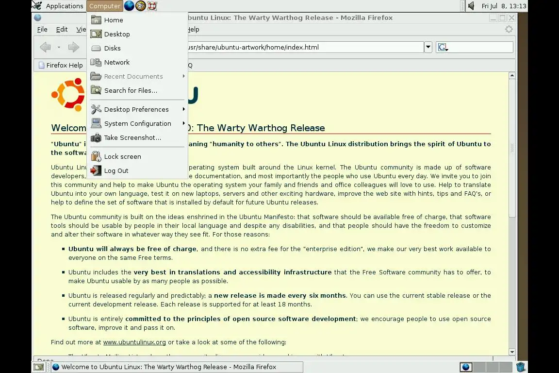Choose Network in the Computer menu
Viewport: 559px width, 373px height.
pos(137,62)
